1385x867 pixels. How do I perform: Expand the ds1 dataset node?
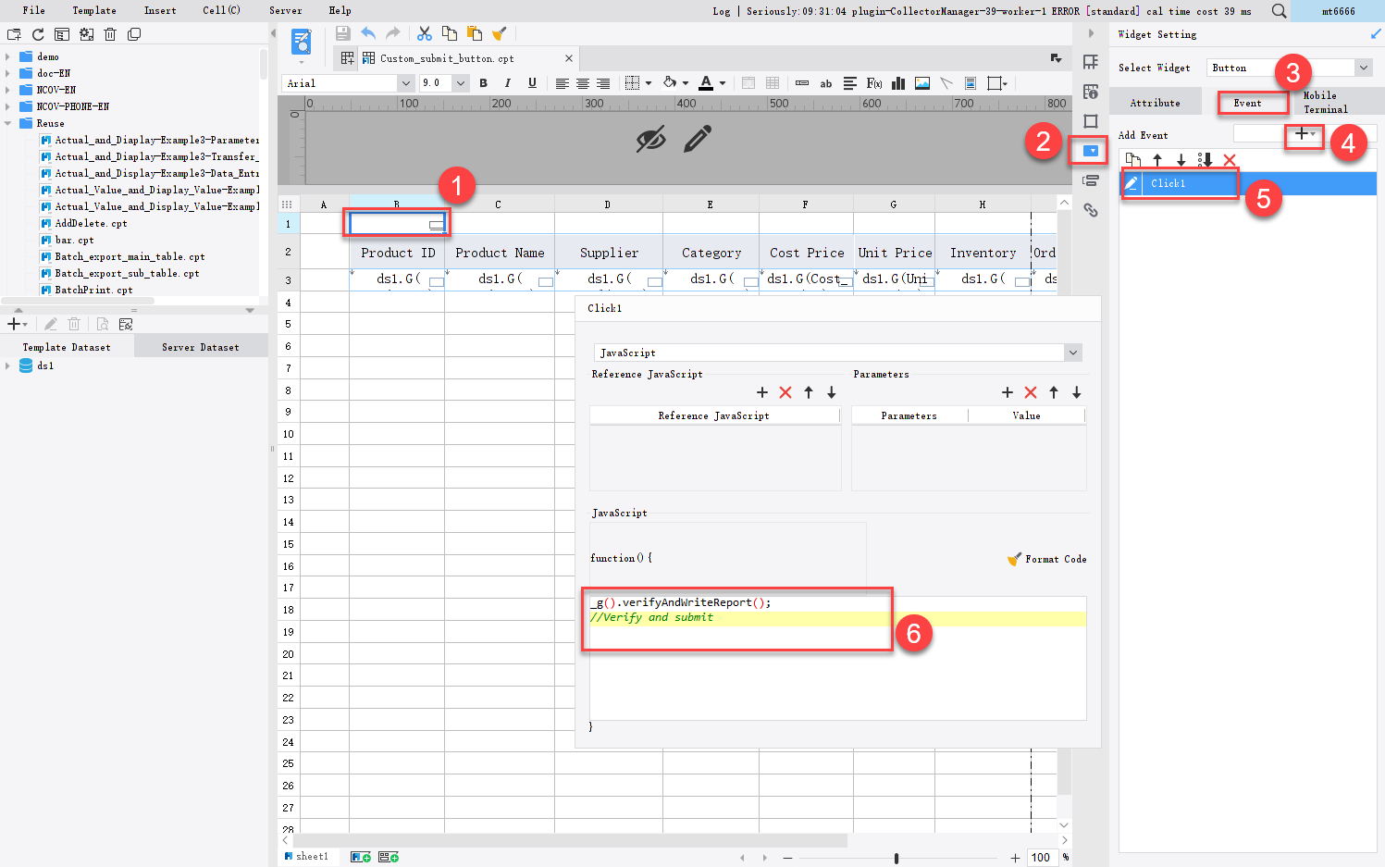[x=8, y=365]
